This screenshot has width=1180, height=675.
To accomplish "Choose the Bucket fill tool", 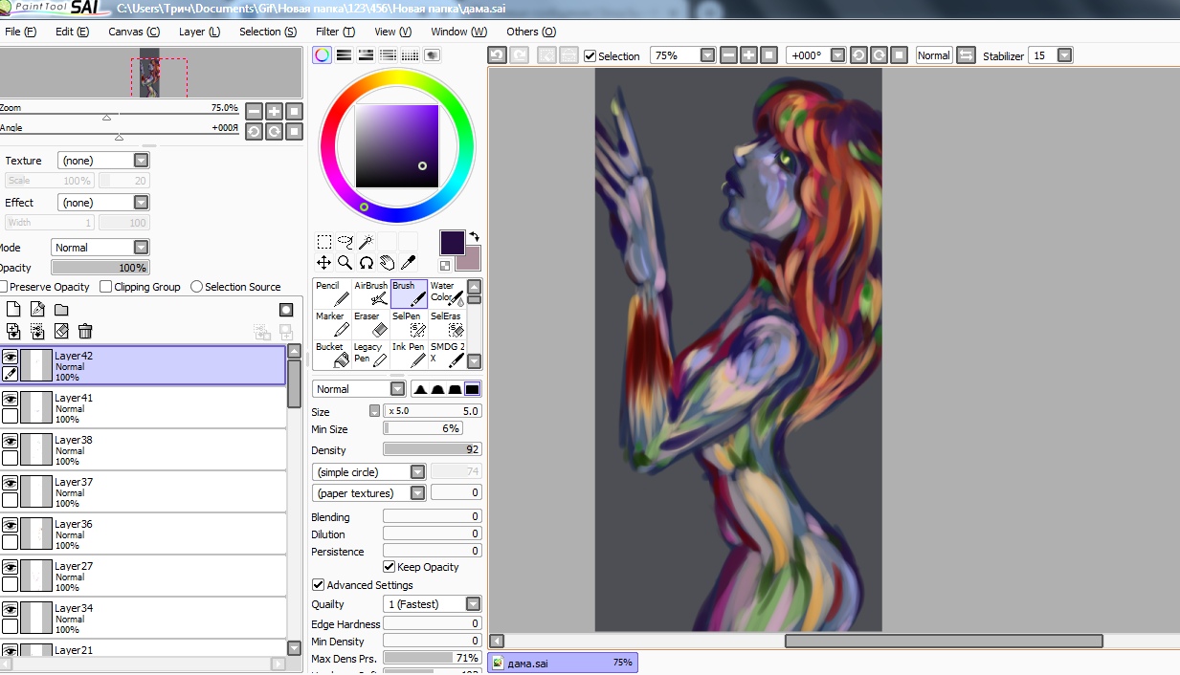I will pyautogui.click(x=331, y=355).
